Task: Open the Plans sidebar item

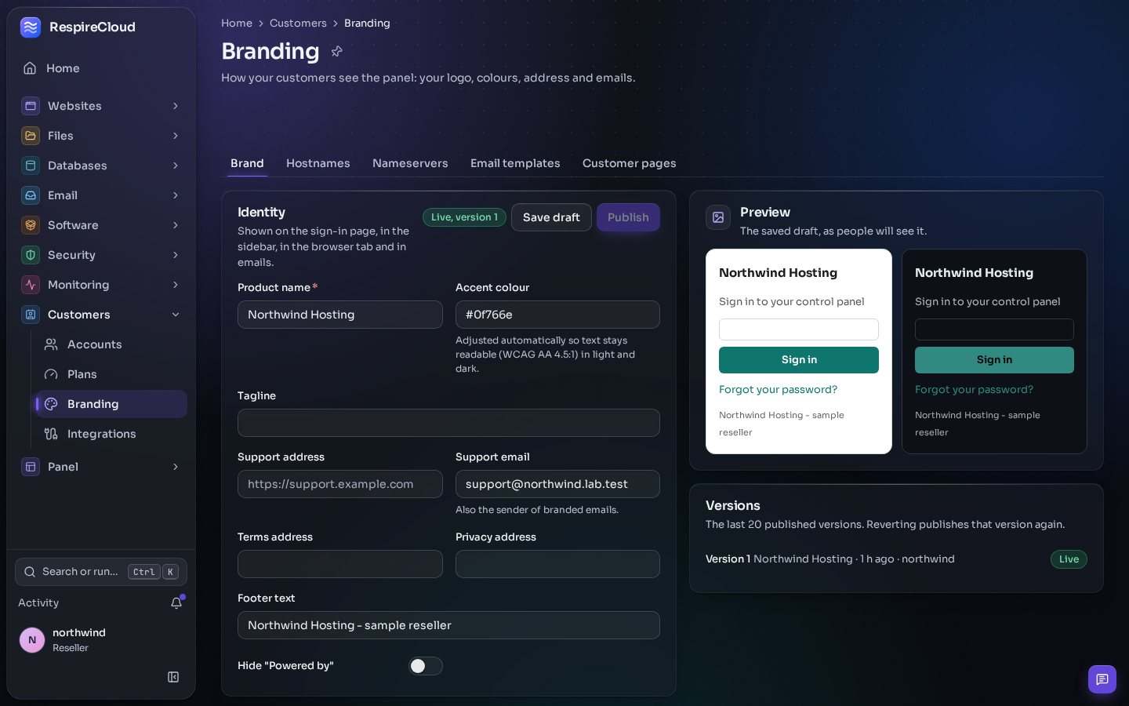Action: tap(111, 374)
